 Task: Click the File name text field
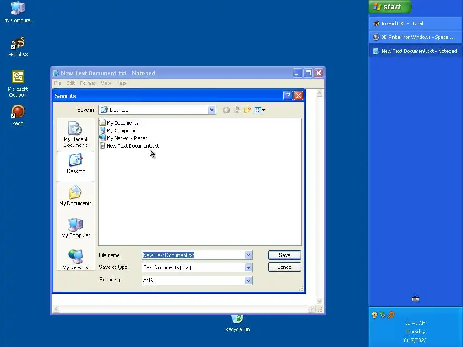[194, 255]
